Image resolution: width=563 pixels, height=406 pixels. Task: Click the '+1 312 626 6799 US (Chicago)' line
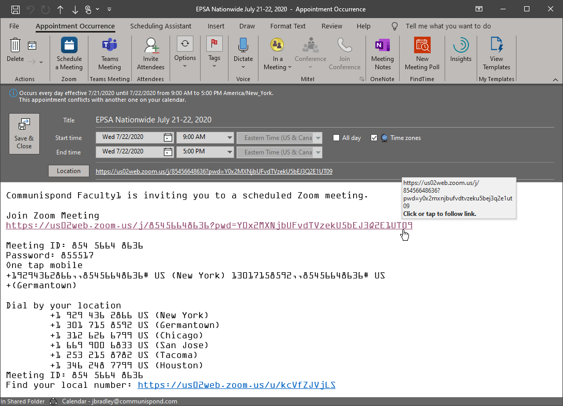click(x=126, y=335)
